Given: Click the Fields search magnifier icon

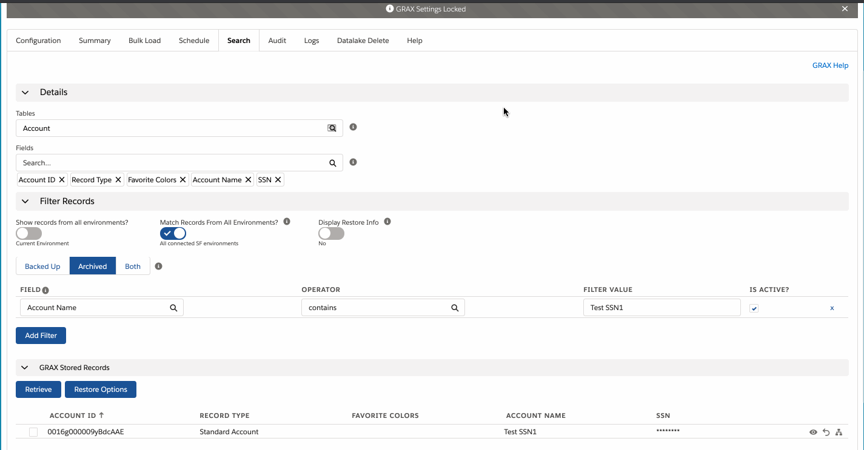Looking at the screenshot, I should click(x=332, y=163).
